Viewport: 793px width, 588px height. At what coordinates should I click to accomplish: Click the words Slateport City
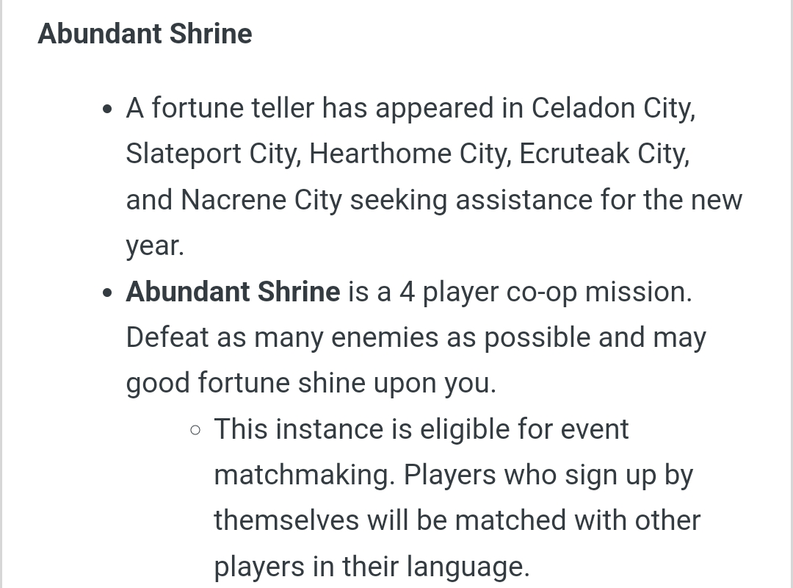(211, 154)
